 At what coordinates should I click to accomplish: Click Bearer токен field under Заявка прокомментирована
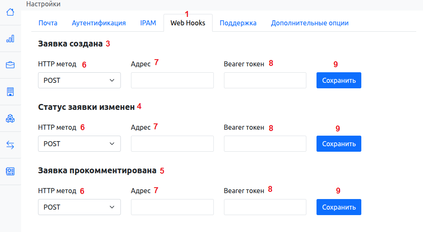click(x=265, y=207)
